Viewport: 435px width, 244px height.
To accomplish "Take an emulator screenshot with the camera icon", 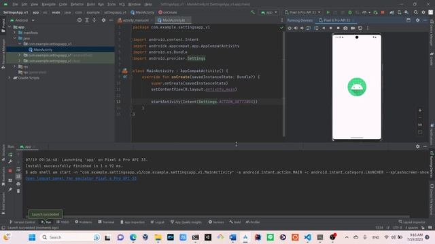I will tap(345, 28).
